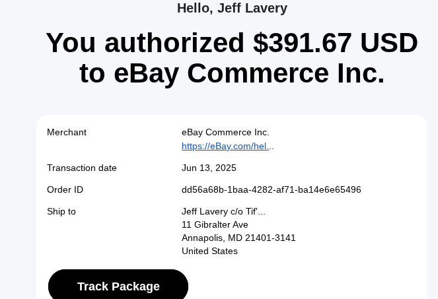This screenshot has height=299, width=438.
Task: Click the Jun 13, 2025 date value
Action: (209, 168)
